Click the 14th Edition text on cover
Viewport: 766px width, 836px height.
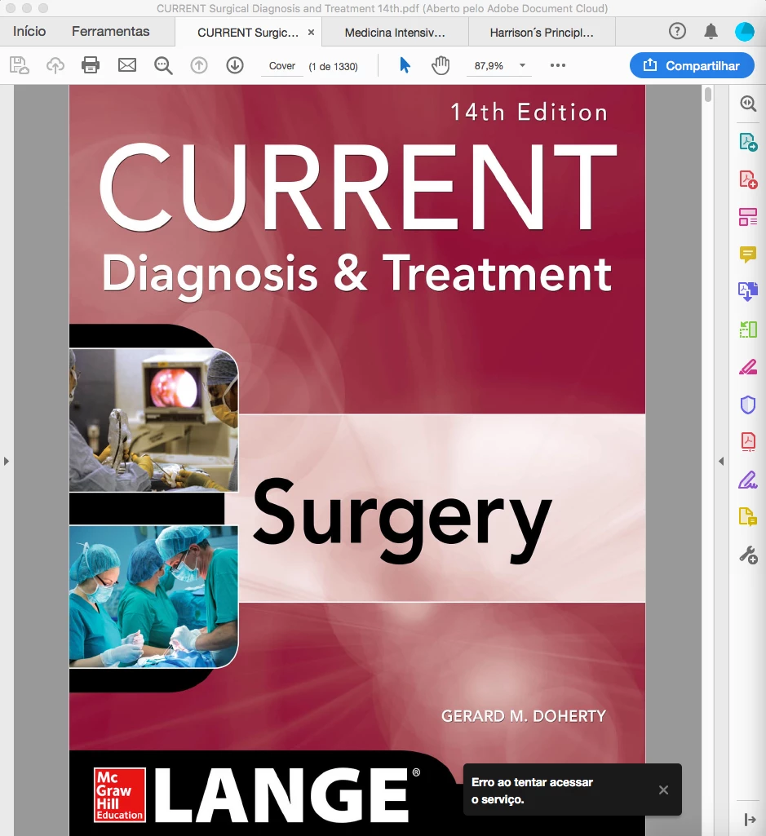click(x=529, y=112)
